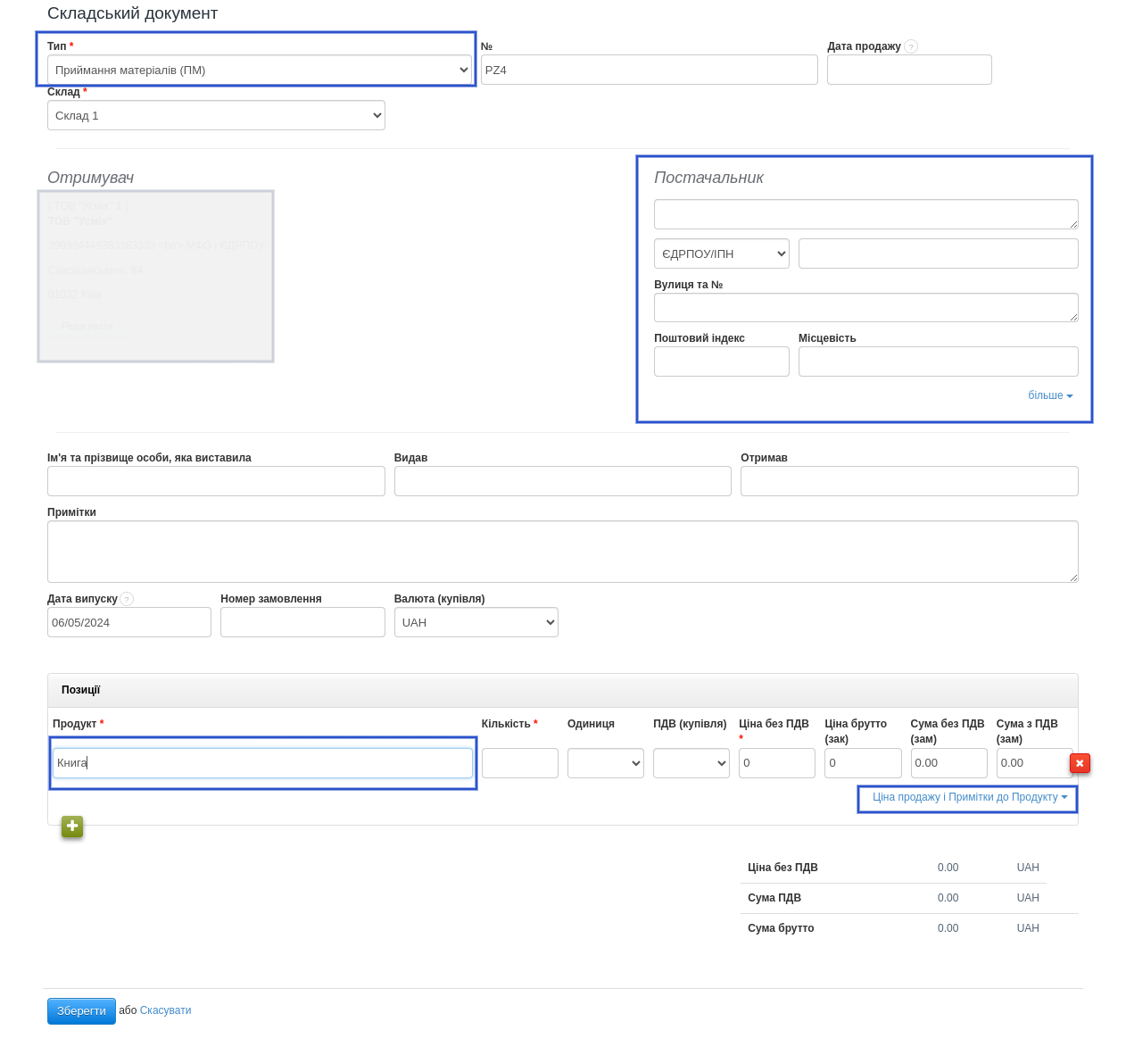The height and width of the screenshot is (1047, 1126).
Task: Click the Поштовий індекс field
Action: click(721, 361)
